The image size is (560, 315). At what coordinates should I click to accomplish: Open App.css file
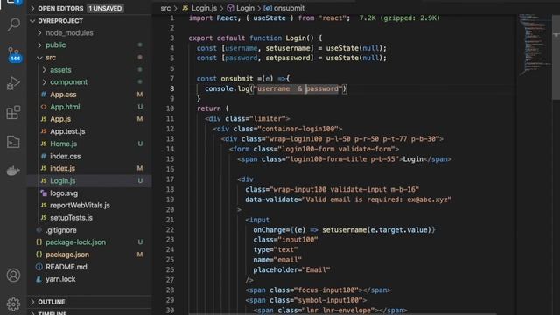tap(90, 94)
